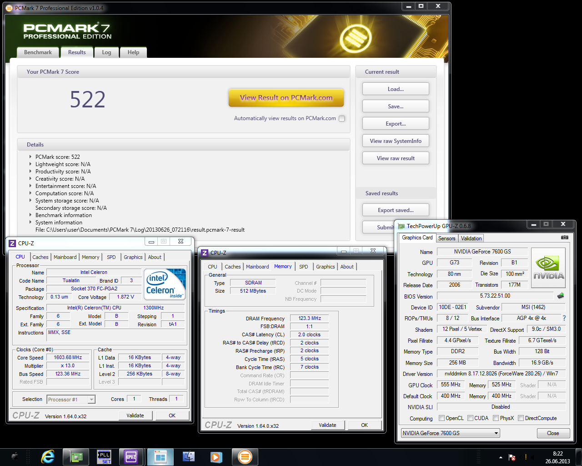Click the PCMark 7 title bar icon
Viewport: 582px width, 466px height.
9,8
